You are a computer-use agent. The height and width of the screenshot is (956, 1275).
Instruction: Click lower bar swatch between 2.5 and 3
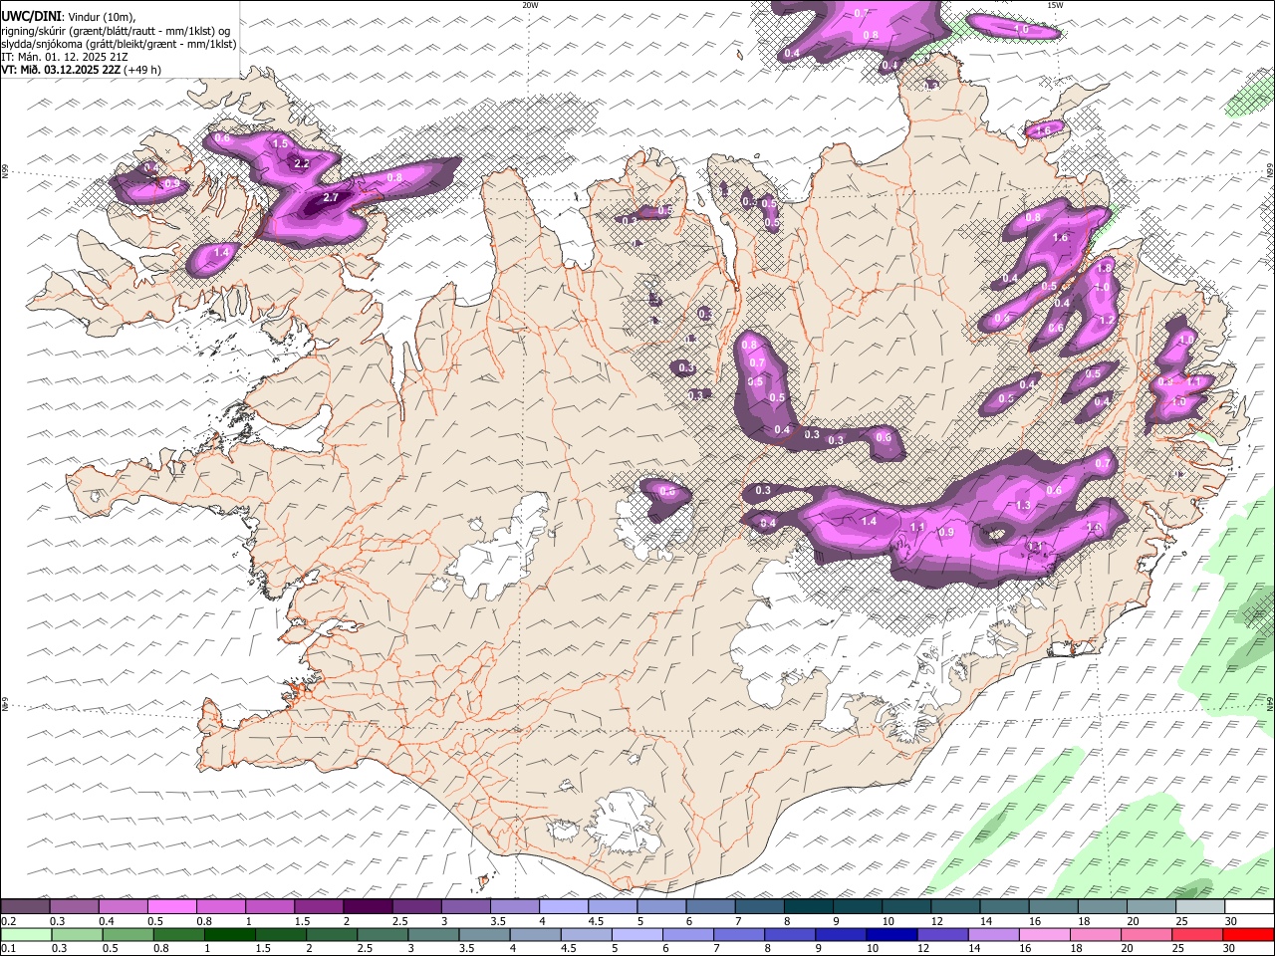[x=382, y=934]
